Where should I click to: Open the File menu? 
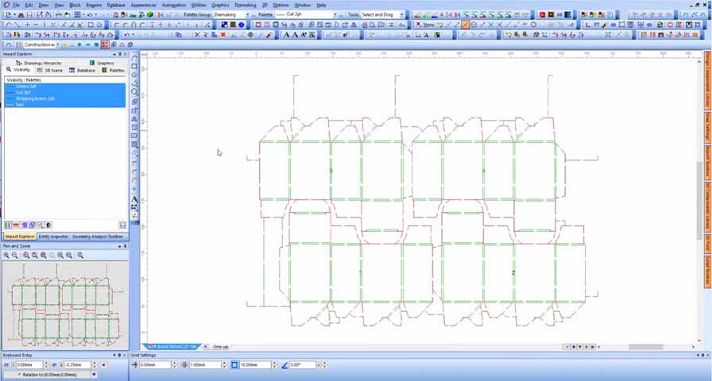(x=16, y=5)
